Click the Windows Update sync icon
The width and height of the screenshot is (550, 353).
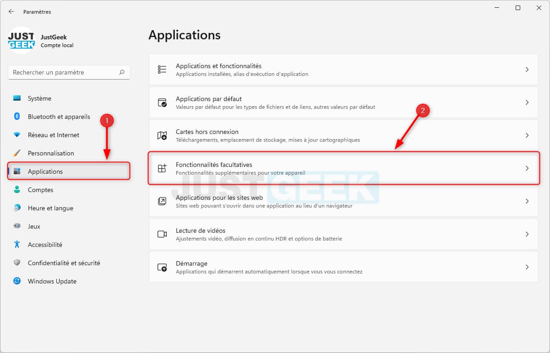pos(17,281)
